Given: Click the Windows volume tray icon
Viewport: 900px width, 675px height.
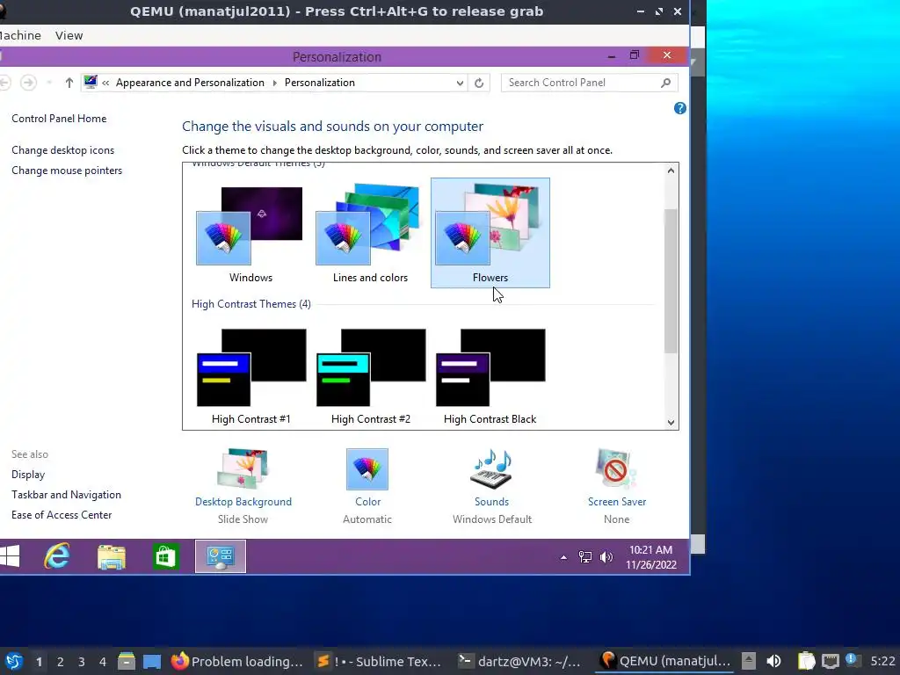Looking at the screenshot, I should (606, 556).
